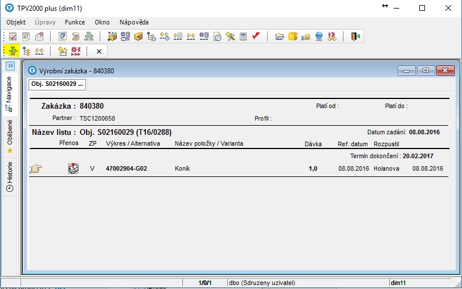Click the yellow arrows icon in second toolbar
The height and width of the screenshot is (289, 462).
click(x=39, y=51)
